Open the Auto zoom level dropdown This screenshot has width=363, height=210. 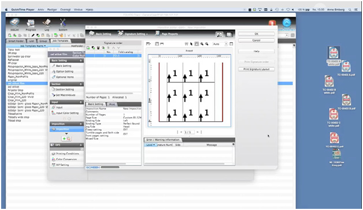pyautogui.click(x=220, y=44)
